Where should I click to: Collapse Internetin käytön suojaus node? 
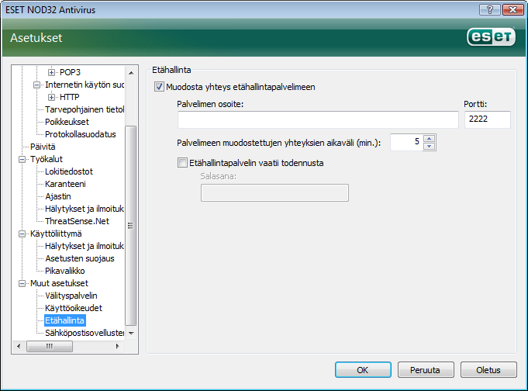pos(36,85)
